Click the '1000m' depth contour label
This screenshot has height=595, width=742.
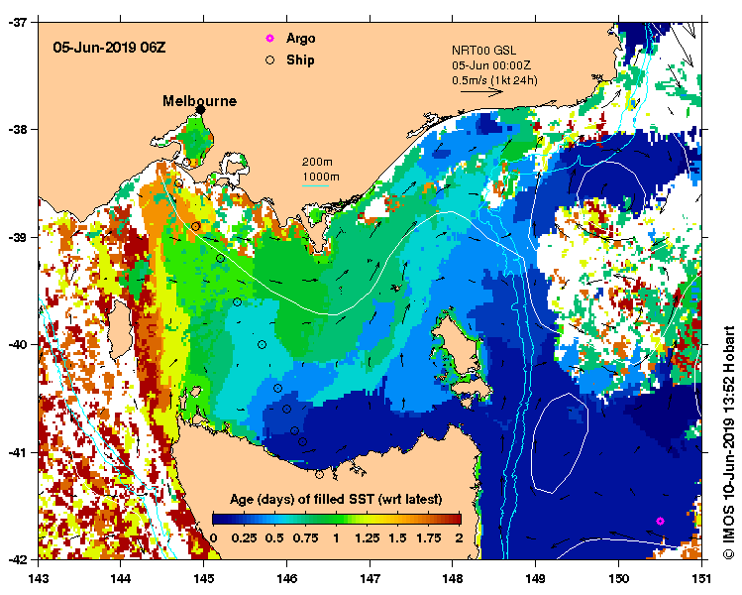[x=321, y=177]
